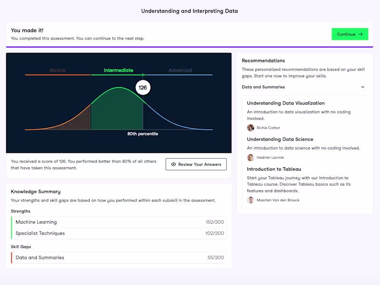
Task: Click Hadrien Lacroix's avatar photo
Action: click(251, 158)
